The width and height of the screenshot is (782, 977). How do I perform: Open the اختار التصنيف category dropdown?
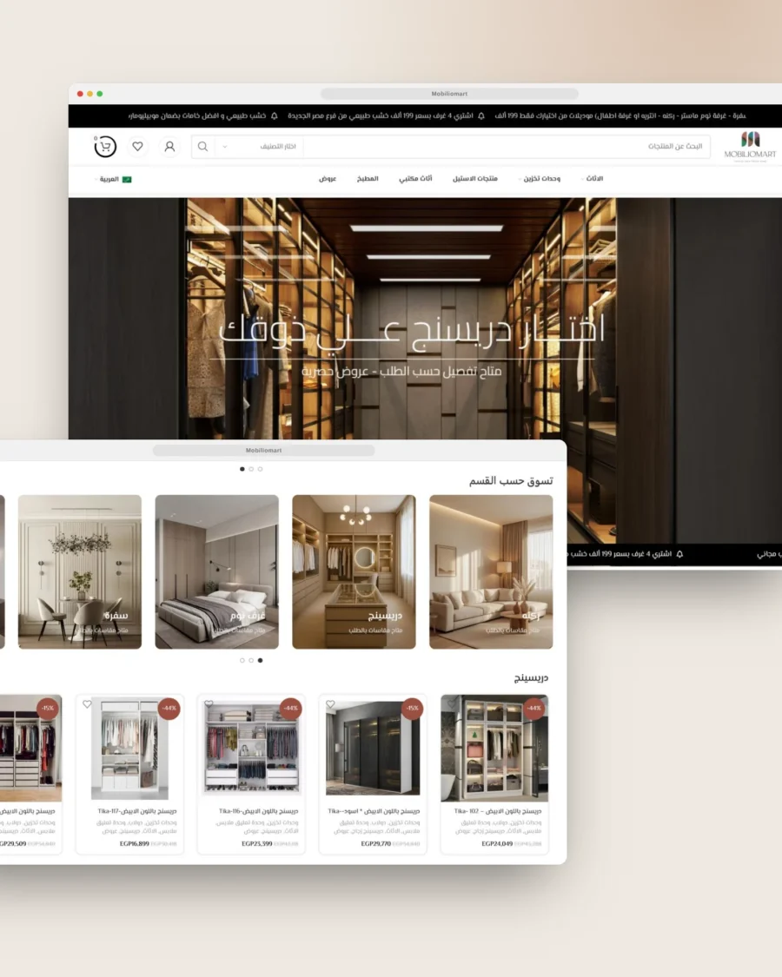(259, 147)
